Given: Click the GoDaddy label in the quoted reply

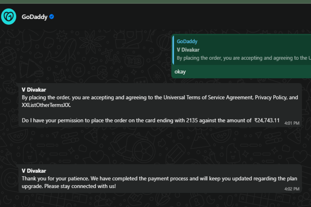Looking at the screenshot, I should (187, 41).
